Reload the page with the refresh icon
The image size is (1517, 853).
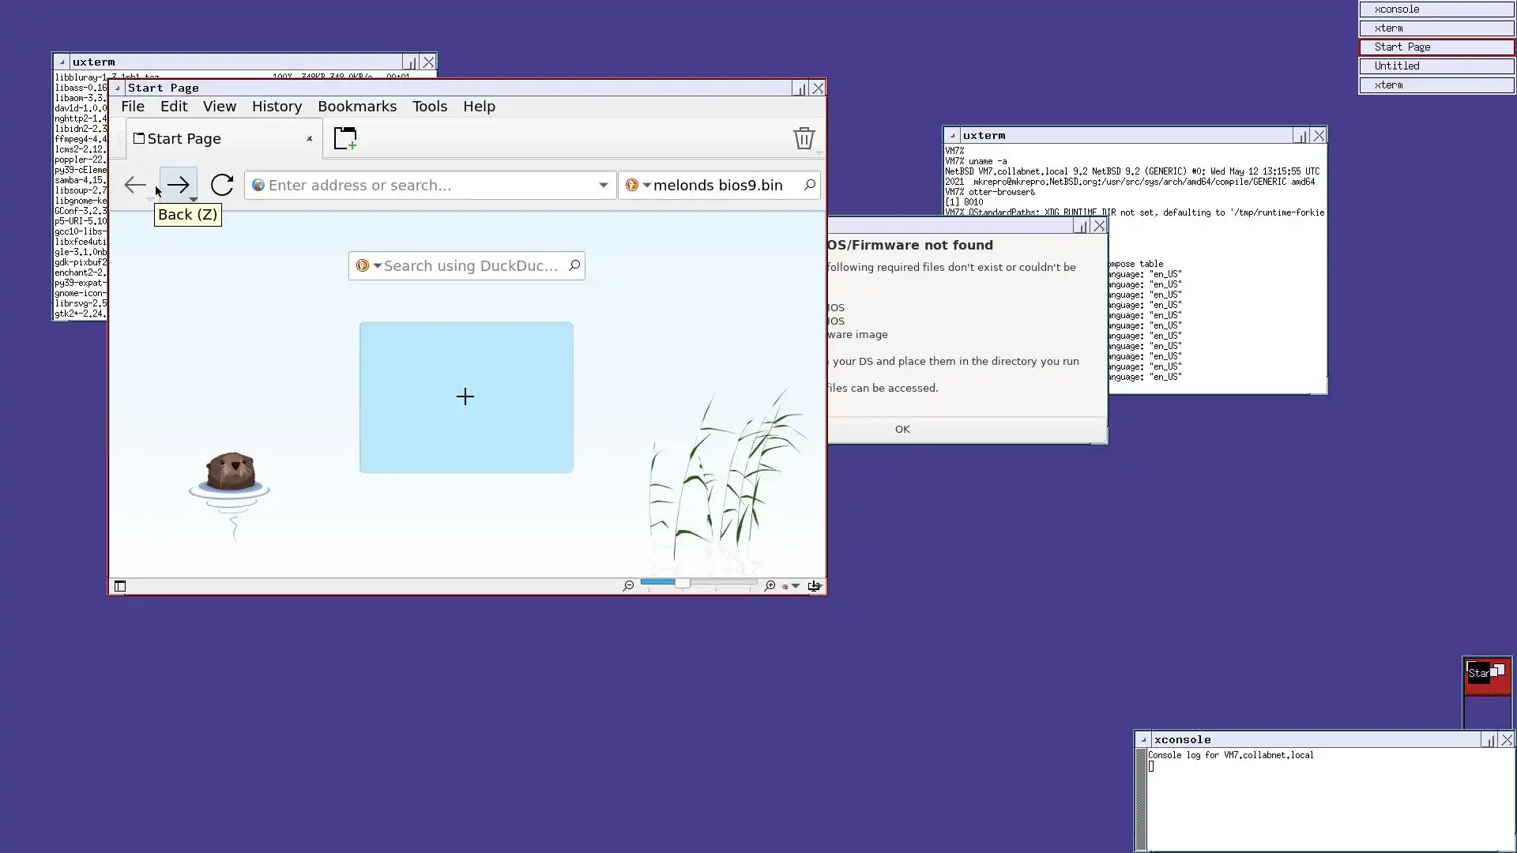pyautogui.click(x=222, y=185)
